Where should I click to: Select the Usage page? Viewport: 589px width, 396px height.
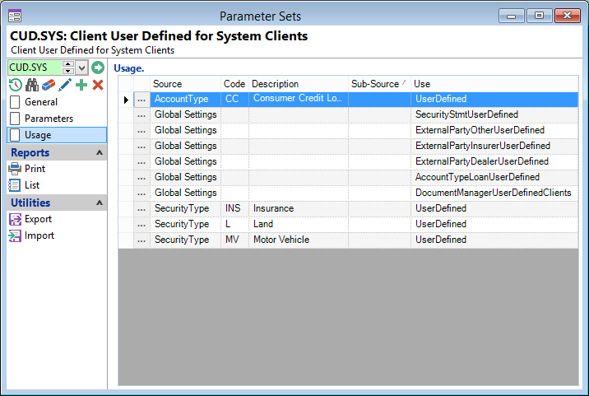click(x=57, y=135)
